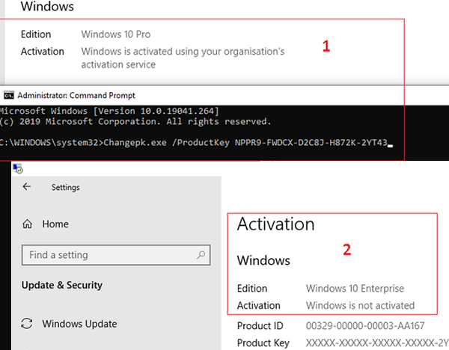The width and height of the screenshot is (449, 350).
Task: Open the Home label in Settings sidebar
Action: (x=55, y=223)
